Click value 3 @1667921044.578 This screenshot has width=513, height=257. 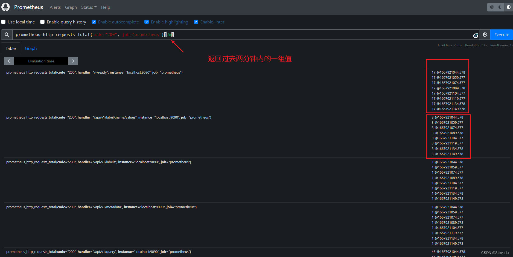pos(447,117)
